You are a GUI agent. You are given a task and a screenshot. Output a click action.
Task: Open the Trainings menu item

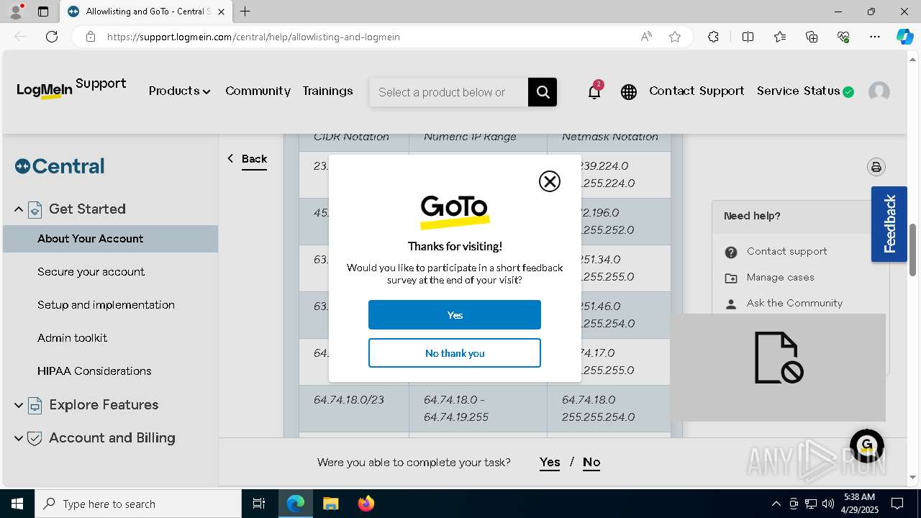tap(327, 91)
